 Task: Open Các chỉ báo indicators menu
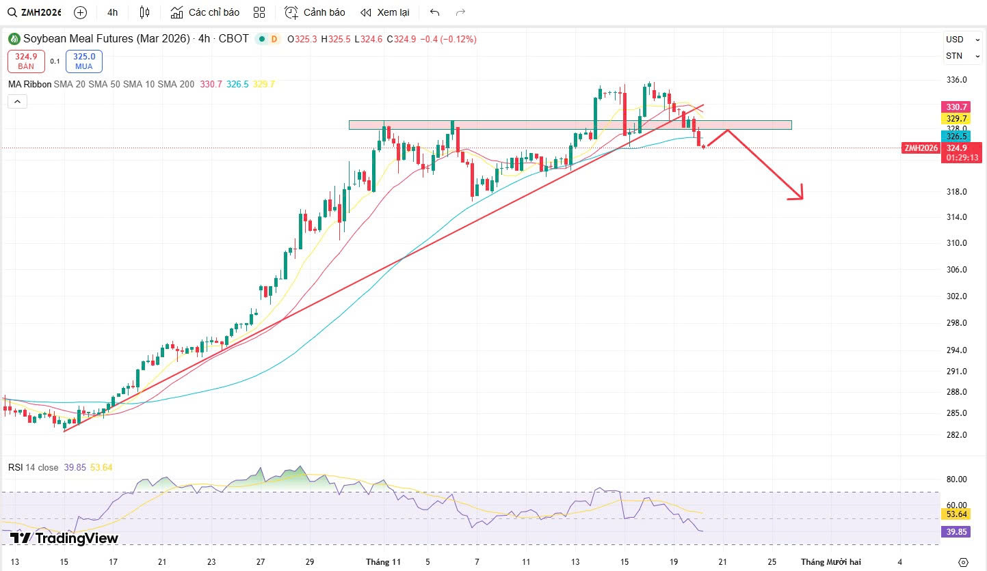pyautogui.click(x=205, y=12)
